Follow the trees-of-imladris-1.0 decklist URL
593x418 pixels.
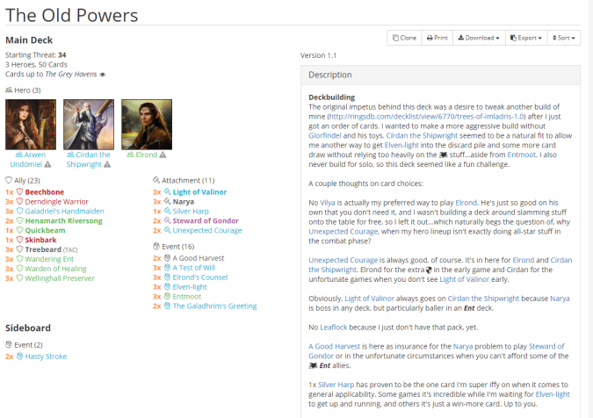[426, 117]
